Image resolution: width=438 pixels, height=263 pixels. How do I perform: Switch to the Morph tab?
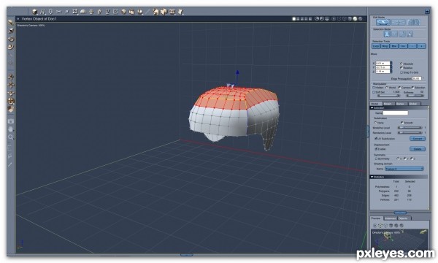tap(388, 104)
